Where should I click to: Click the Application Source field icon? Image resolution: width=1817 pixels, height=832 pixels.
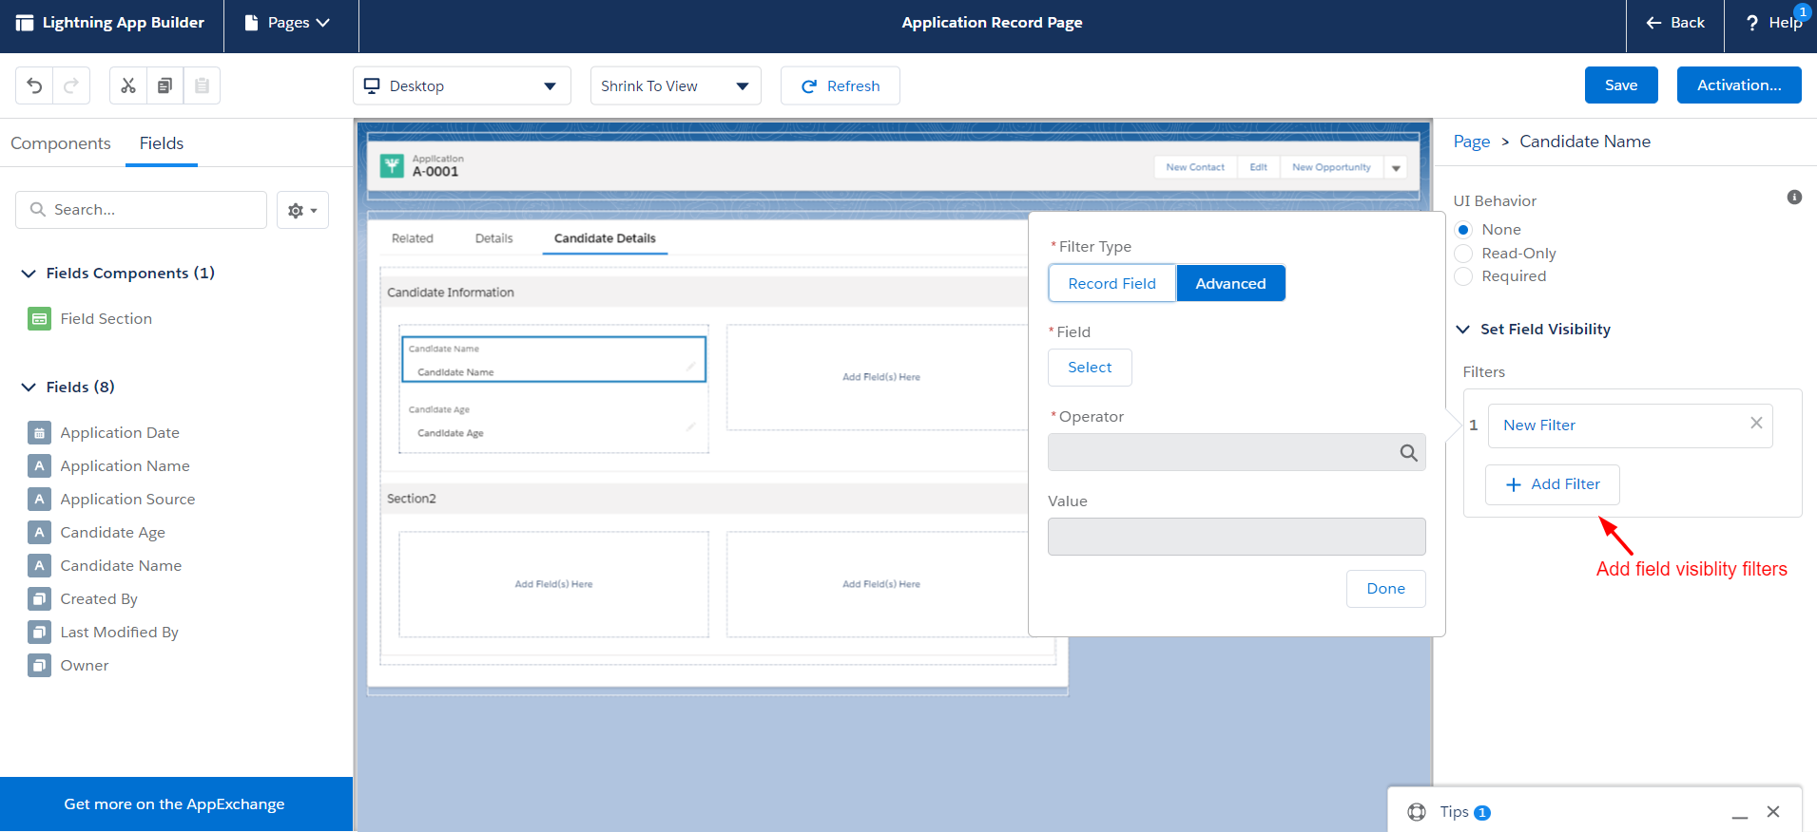pos(39,500)
